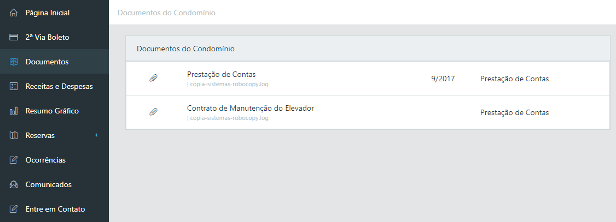Open the Comunicados menu entry
616x222 pixels.
48,184
